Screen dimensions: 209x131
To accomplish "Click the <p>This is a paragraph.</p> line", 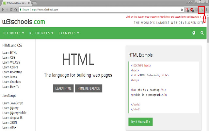I will pos(149,95).
